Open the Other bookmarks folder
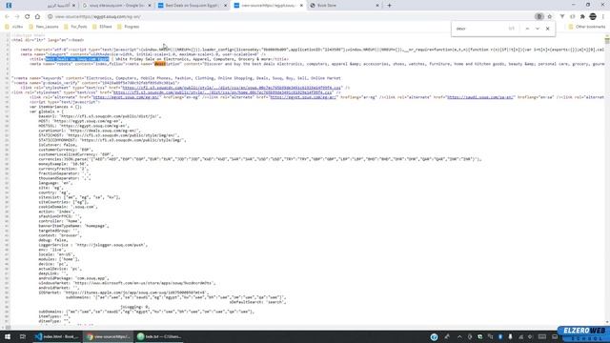The width and height of the screenshot is (610, 343). coord(587,27)
